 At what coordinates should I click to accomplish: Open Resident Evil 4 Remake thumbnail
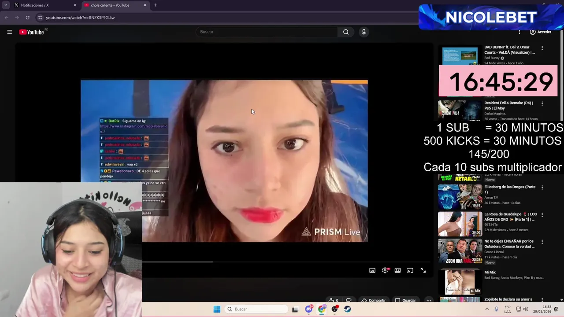[x=460, y=110]
